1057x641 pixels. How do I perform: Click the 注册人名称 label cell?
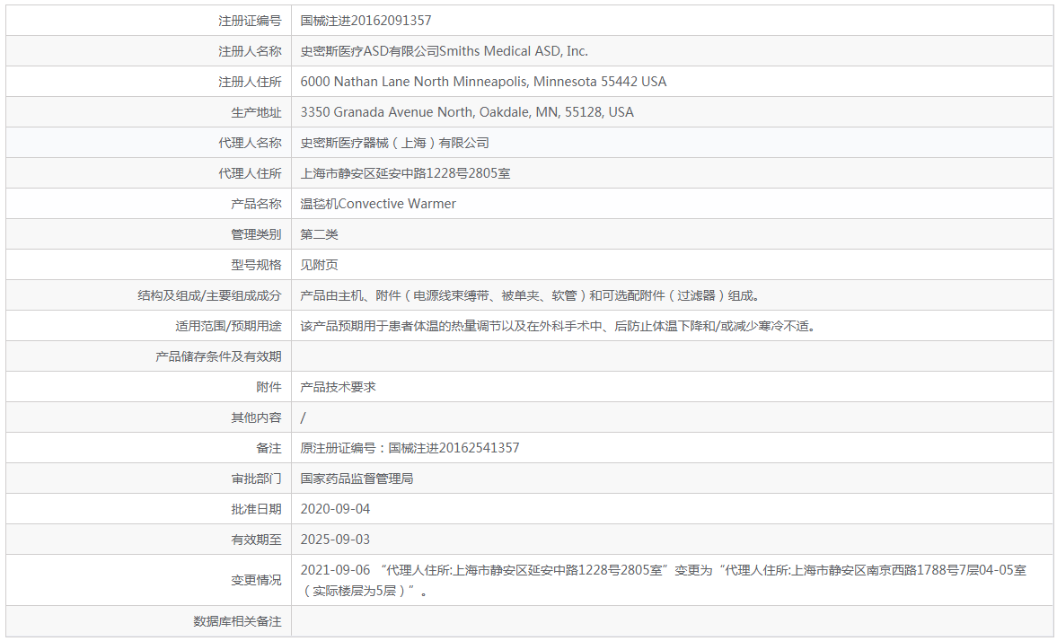pyautogui.click(x=250, y=51)
